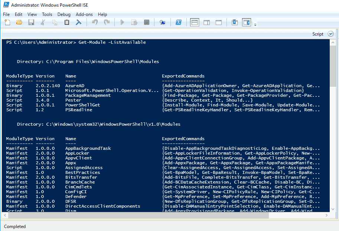Click the Clear Console Pane icon

[78, 23]
